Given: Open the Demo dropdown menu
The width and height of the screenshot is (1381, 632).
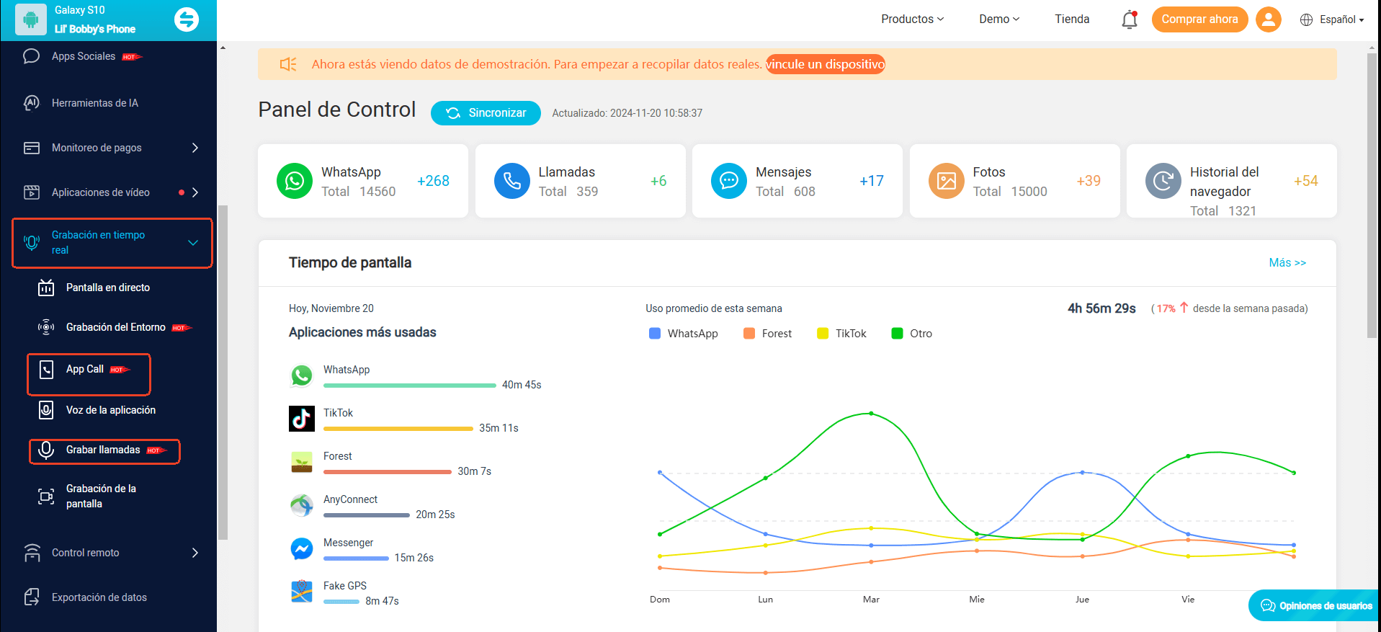Looking at the screenshot, I should coord(999,19).
